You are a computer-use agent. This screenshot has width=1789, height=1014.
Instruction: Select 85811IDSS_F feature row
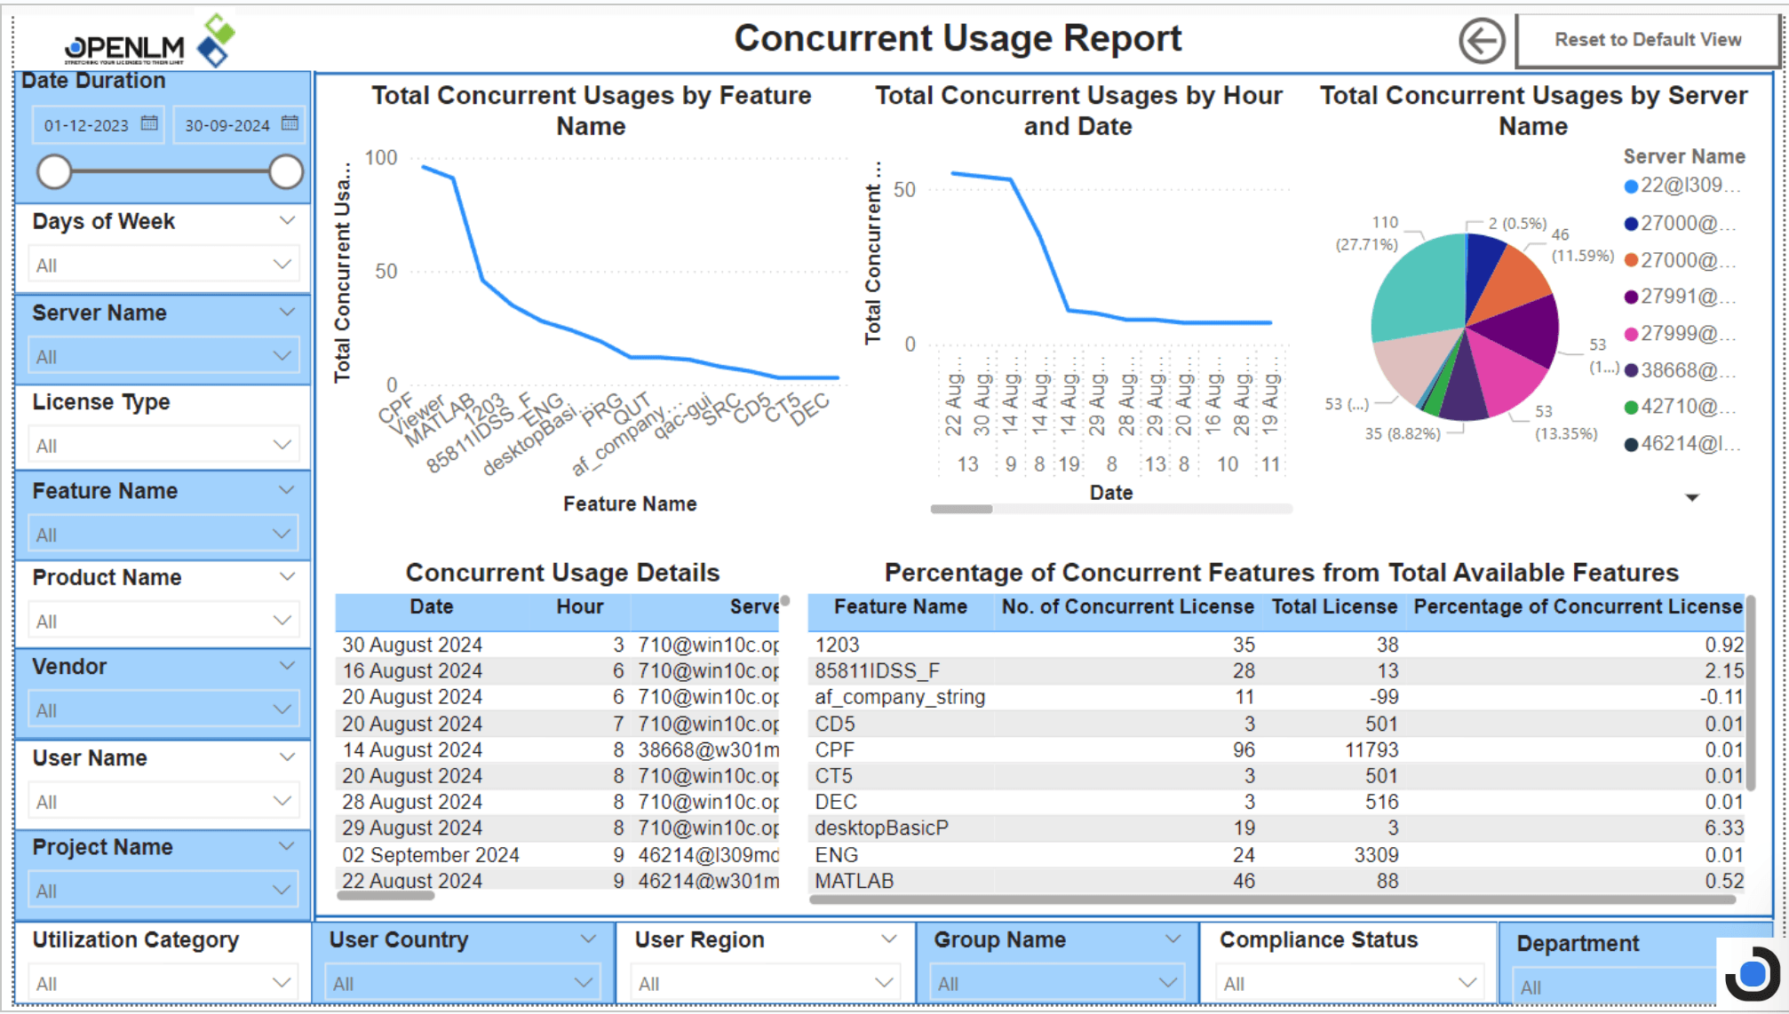point(1277,671)
